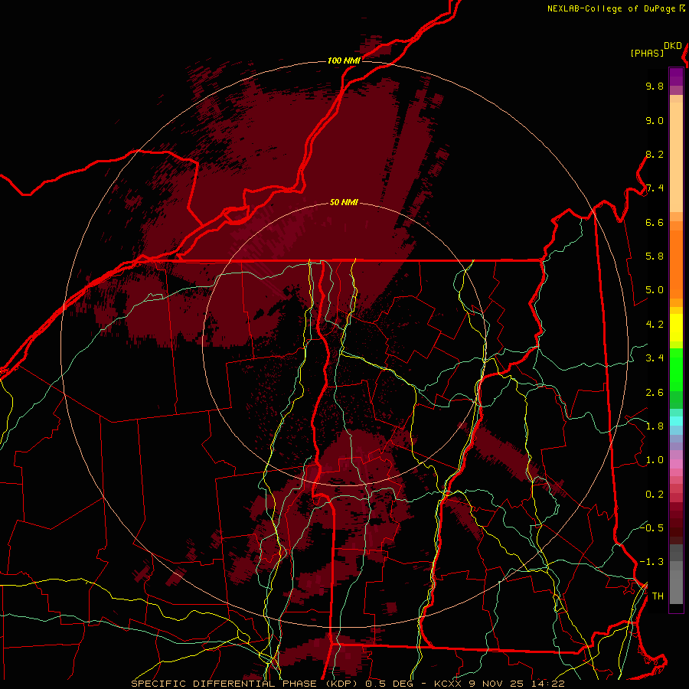This screenshot has height=689, width=689.
Task: Click the bottom Specific Differential Phase KDP caption
Action: (348, 684)
